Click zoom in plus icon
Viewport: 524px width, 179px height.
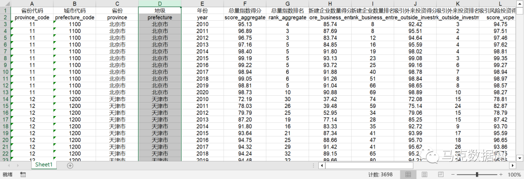(x=501, y=174)
